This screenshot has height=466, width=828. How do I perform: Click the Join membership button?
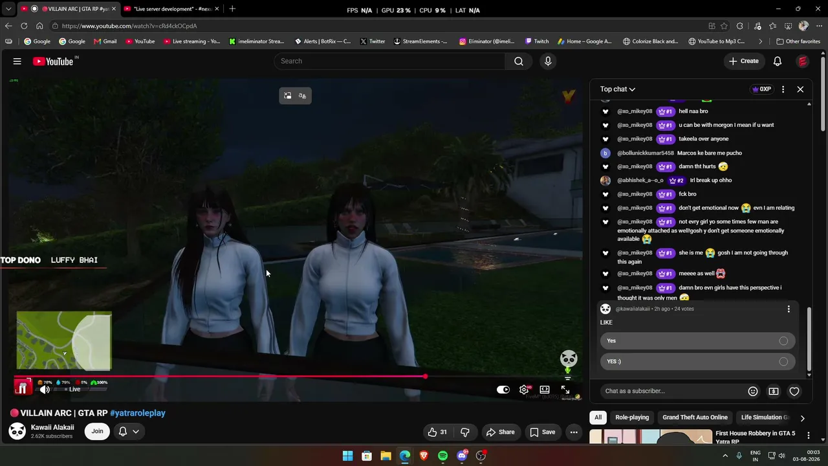tap(97, 431)
